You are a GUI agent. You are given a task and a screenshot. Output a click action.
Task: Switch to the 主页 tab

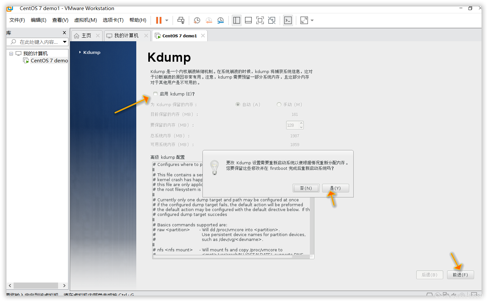click(x=86, y=36)
